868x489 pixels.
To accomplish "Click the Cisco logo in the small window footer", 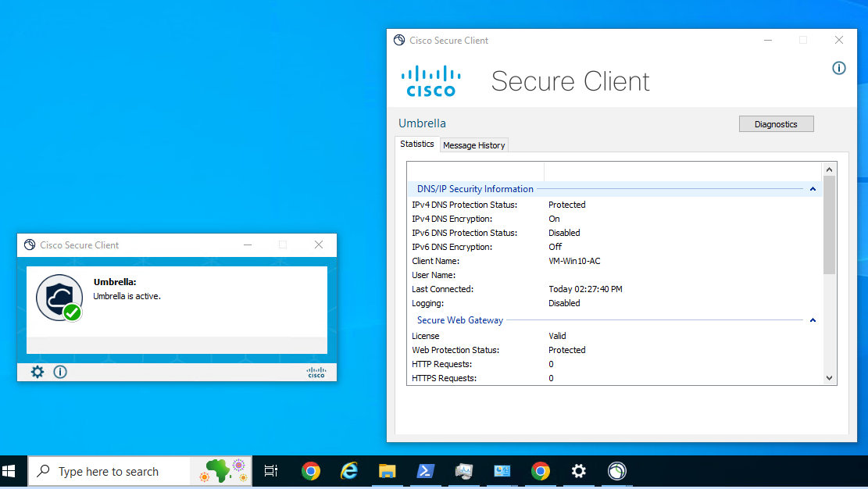I will click(x=316, y=372).
